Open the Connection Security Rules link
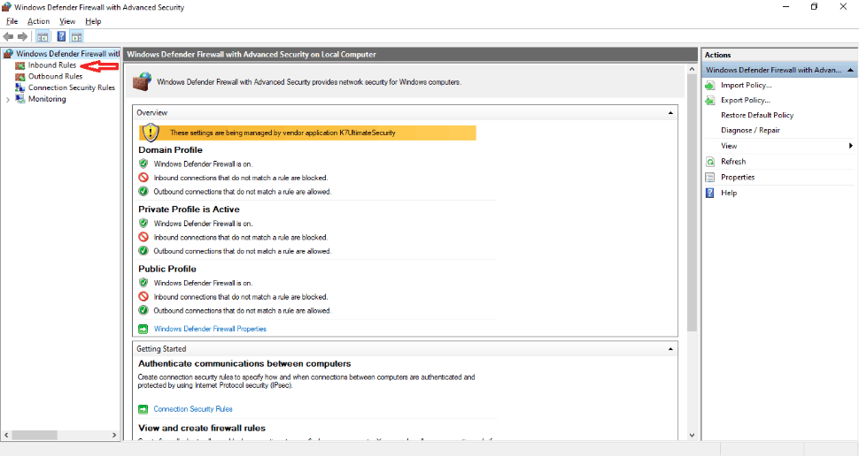The image size is (859, 456). pyautogui.click(x=193, y=409)
